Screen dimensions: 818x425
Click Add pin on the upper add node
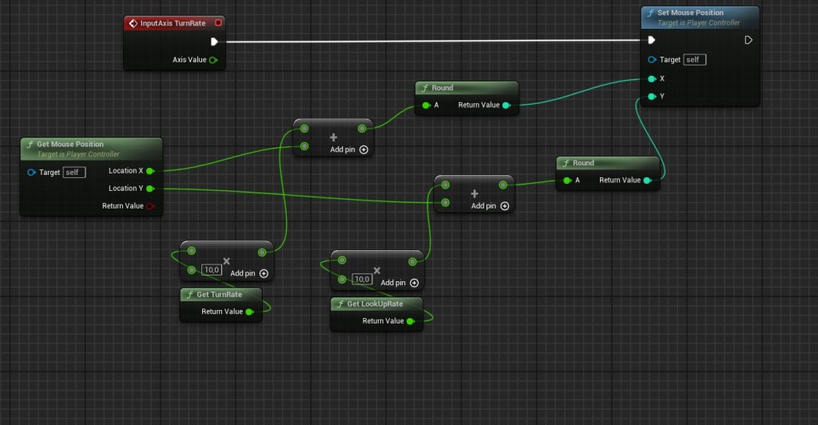click(349, 149)
